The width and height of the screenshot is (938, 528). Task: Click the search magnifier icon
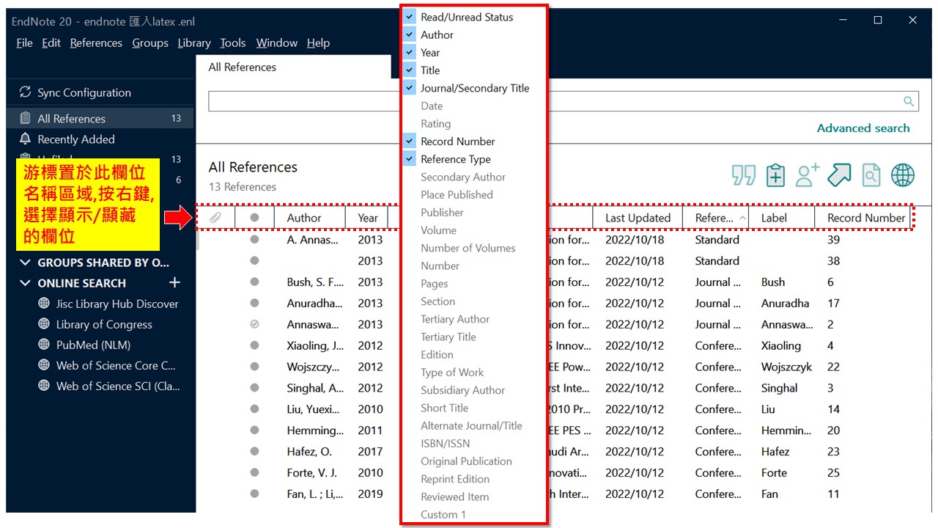pyautogui.click(x=909, y=101)
